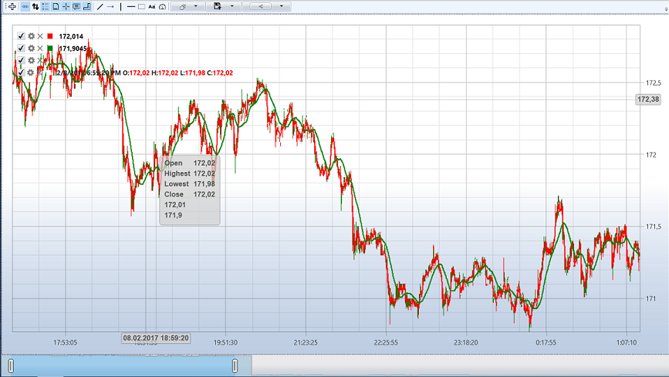Click the Close 172,02 tooltip row
669x377 pixels.
click(x=190, y=194)
